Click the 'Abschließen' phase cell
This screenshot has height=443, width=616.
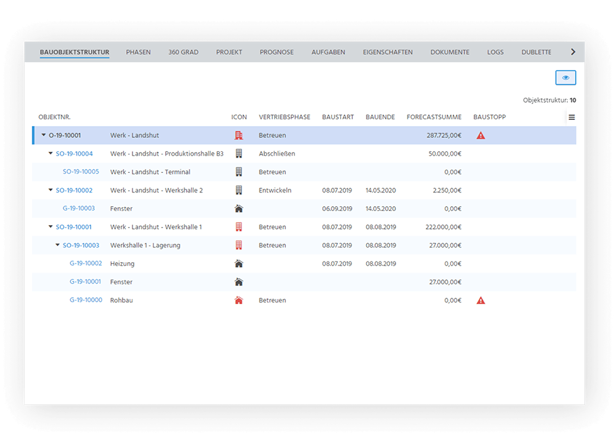pos(277,154)
